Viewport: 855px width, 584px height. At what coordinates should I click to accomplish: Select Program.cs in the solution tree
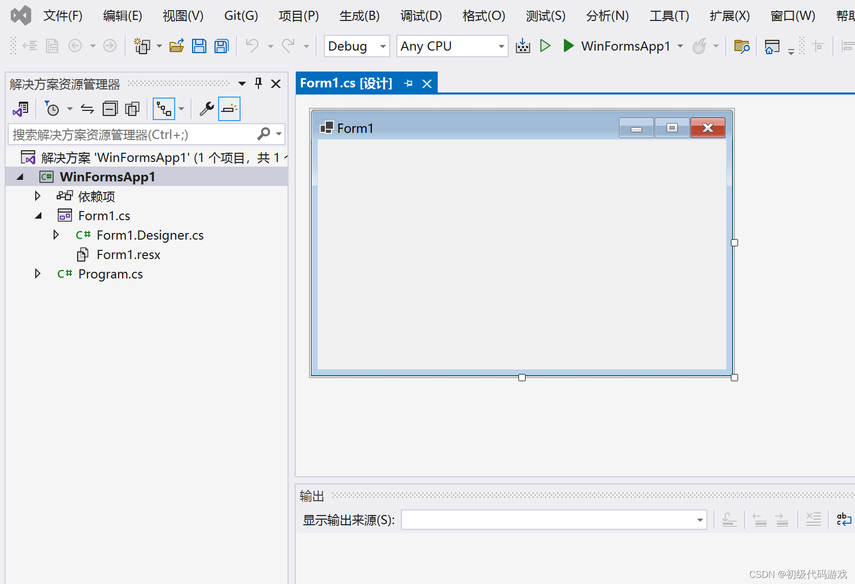point(110,274)
